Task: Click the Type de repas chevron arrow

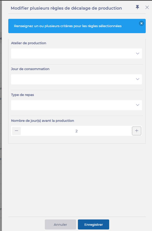Action: tap(137, 105)
